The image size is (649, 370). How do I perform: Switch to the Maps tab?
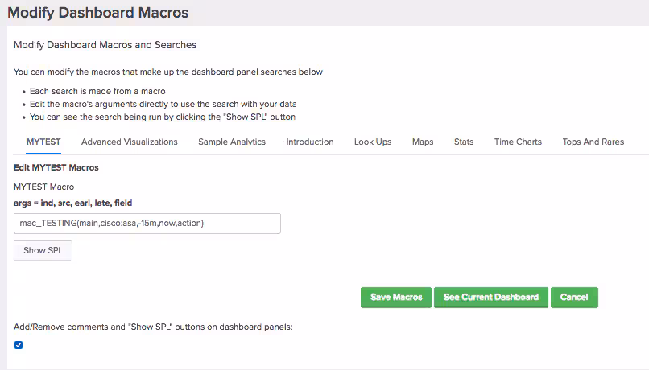point(423,142)
